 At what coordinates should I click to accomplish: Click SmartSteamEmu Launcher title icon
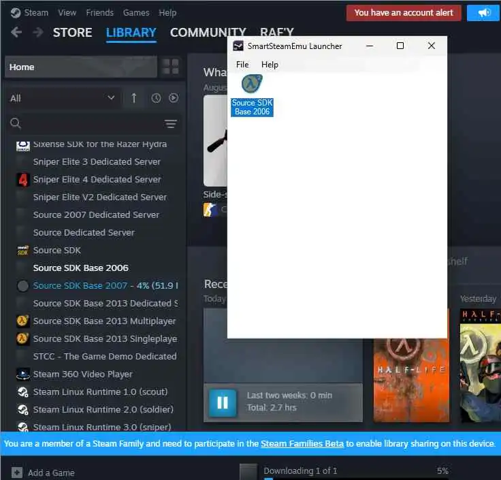tap(238, 46)
